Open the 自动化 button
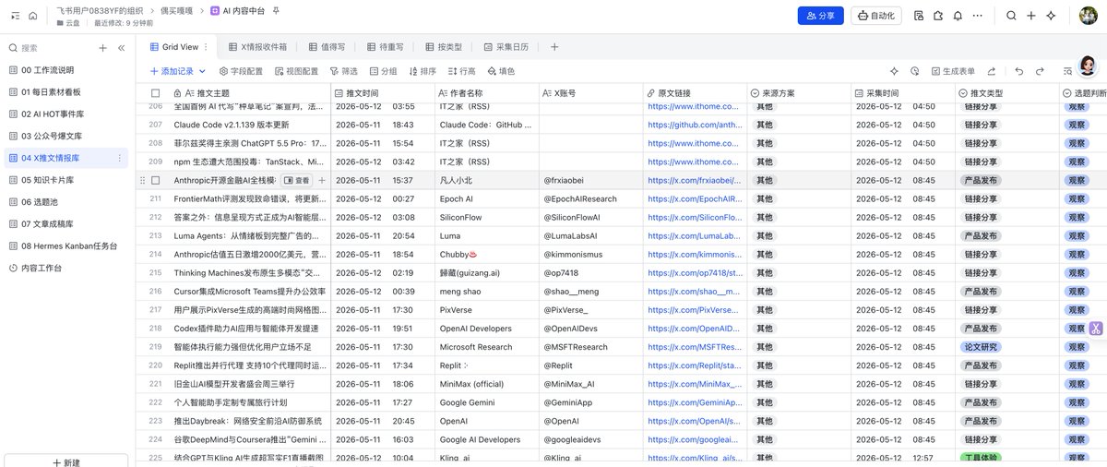1107x467 pixels. coord(875,16)
